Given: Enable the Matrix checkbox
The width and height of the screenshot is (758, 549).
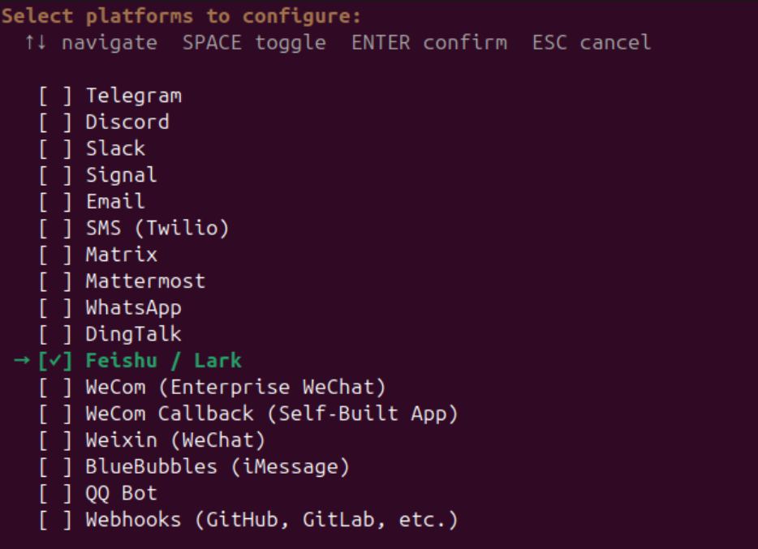Looking at the screenshot, I should coord(55,255).
